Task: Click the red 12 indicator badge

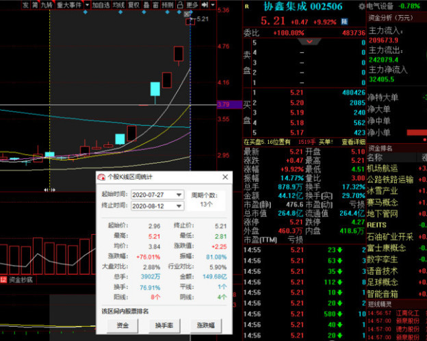Action: (x=3, y=279)
